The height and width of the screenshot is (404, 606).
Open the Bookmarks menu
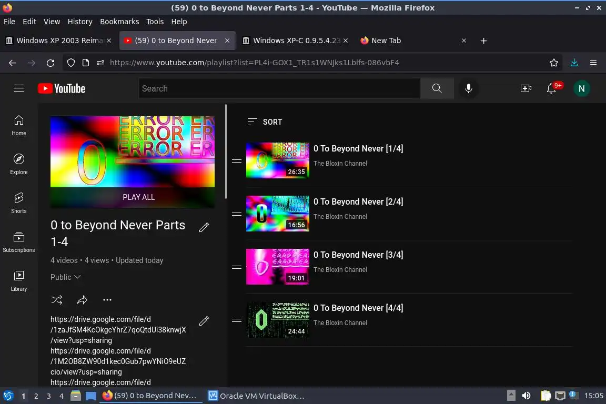[x=119, y=22]
